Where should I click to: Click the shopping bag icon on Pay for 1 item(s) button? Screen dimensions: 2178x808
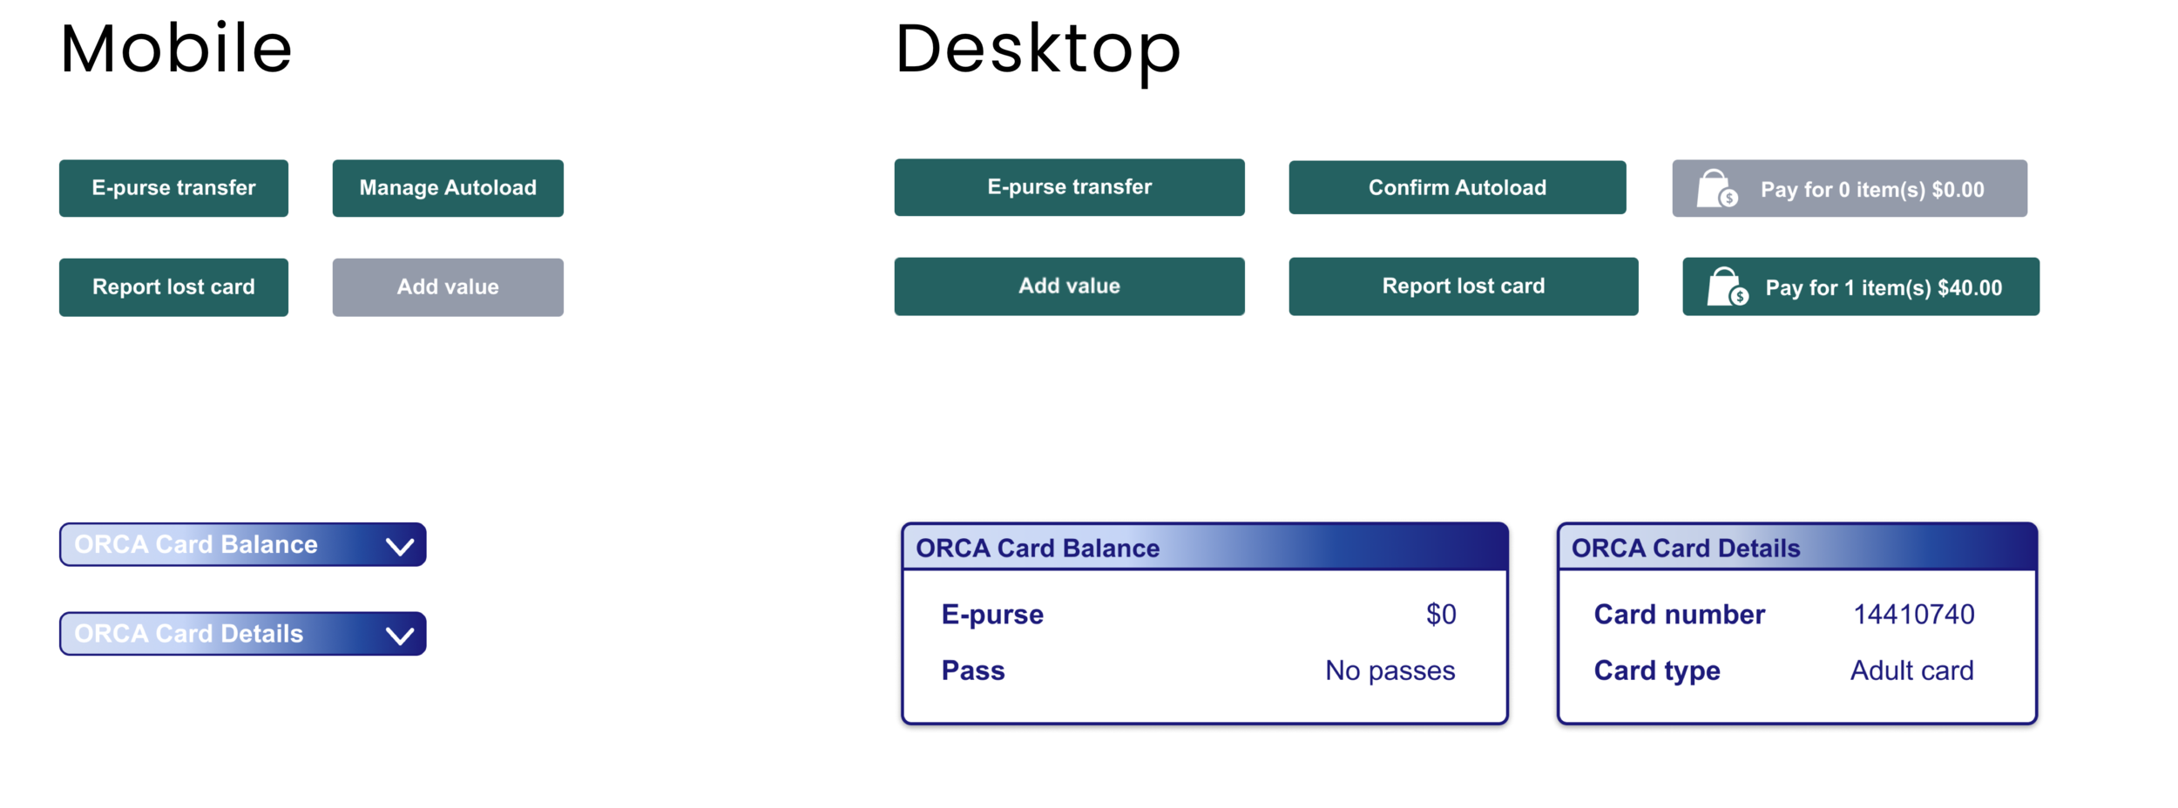[1727, 286]
